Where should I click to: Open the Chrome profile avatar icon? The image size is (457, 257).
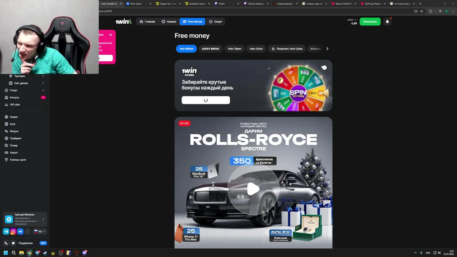click(x=446, y=11)
